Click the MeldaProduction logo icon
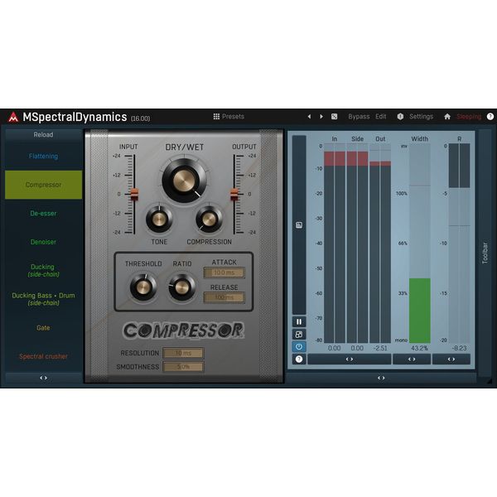The height and width of the screenshot is (497, 497). pos(13,118)
